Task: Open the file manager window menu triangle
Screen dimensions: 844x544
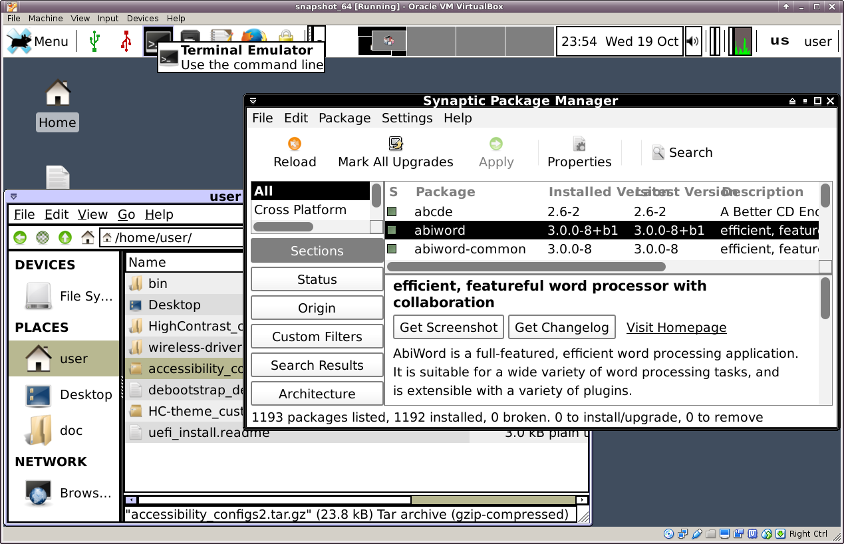Action: (13, 197)
